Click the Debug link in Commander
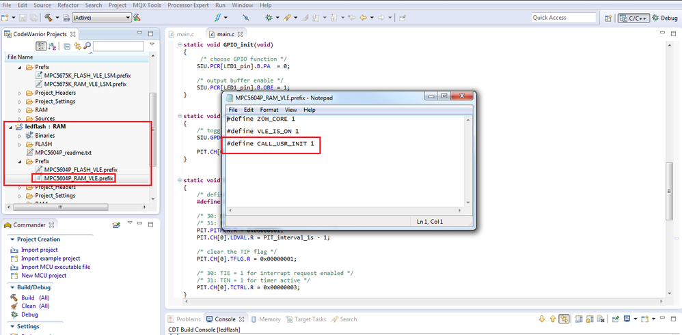Viewport: 682px width, 335px height. pos(29,314)
